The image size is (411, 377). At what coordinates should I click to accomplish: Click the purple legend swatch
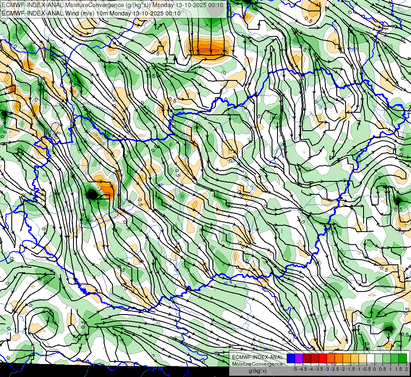pyautogui.click(x=299, y=358)
